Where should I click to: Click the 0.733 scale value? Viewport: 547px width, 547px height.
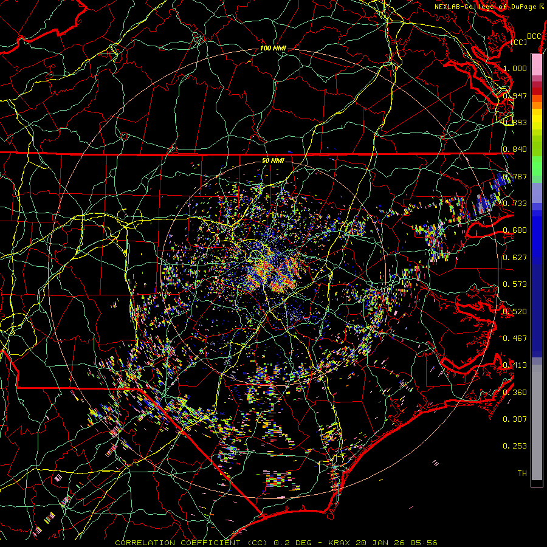click(515, 203)
